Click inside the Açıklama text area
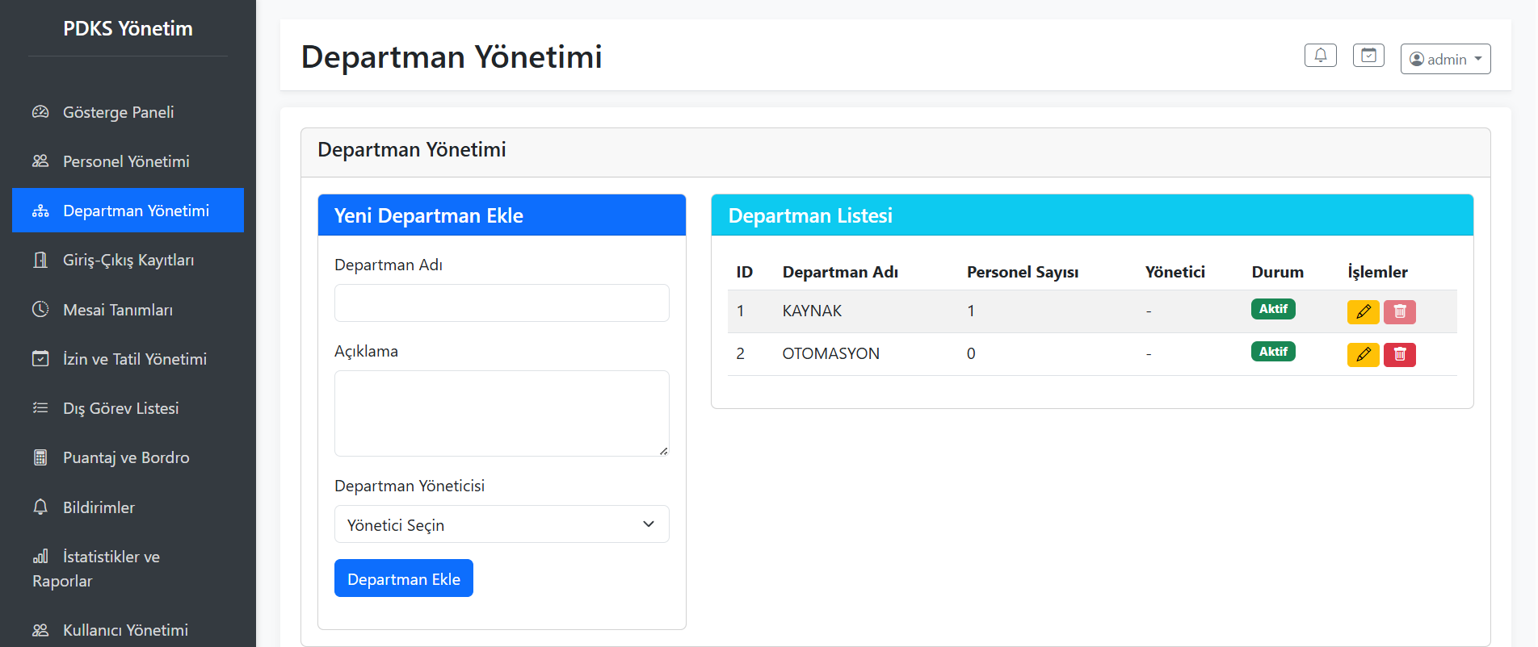This screenshot has height=647, width=1538. coord(501,413)
